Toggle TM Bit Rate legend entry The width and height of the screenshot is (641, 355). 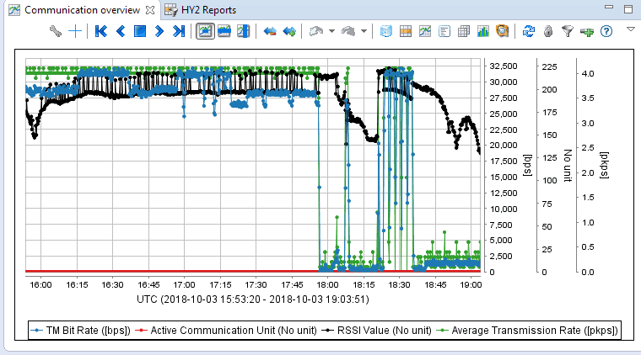(80, 331)
